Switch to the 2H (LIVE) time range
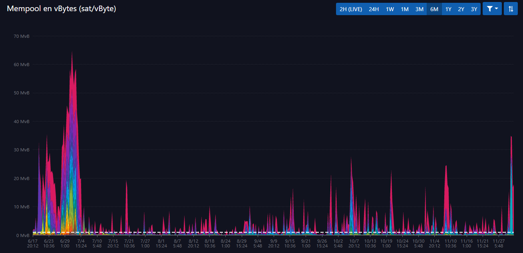This screenshot has height=253, width=523. point(350,9)
